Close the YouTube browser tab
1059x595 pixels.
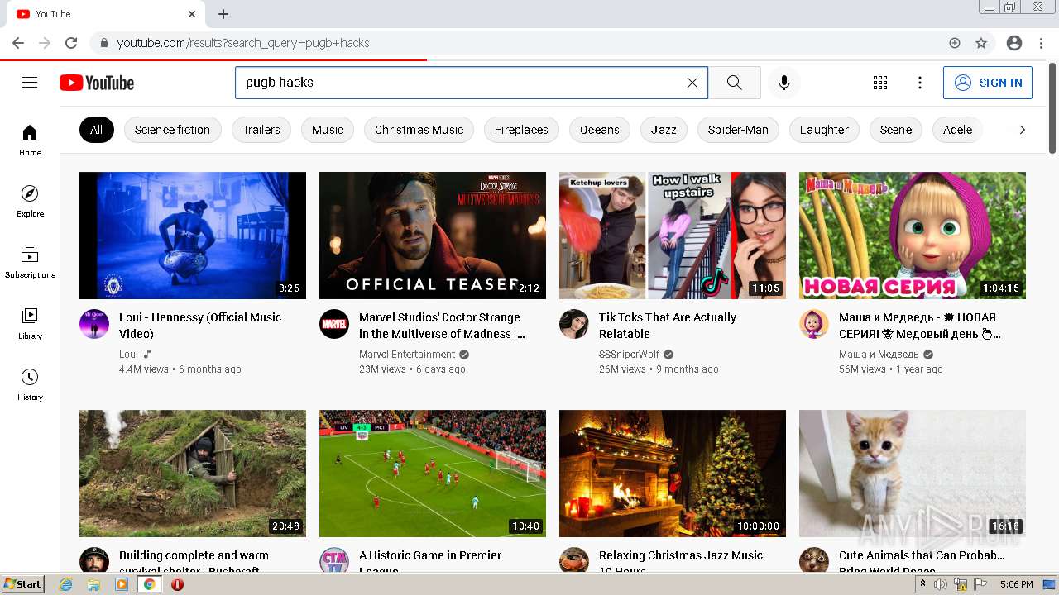point(192,14)
